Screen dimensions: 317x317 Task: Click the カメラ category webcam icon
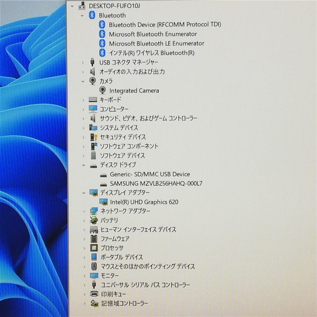point(92,81)
